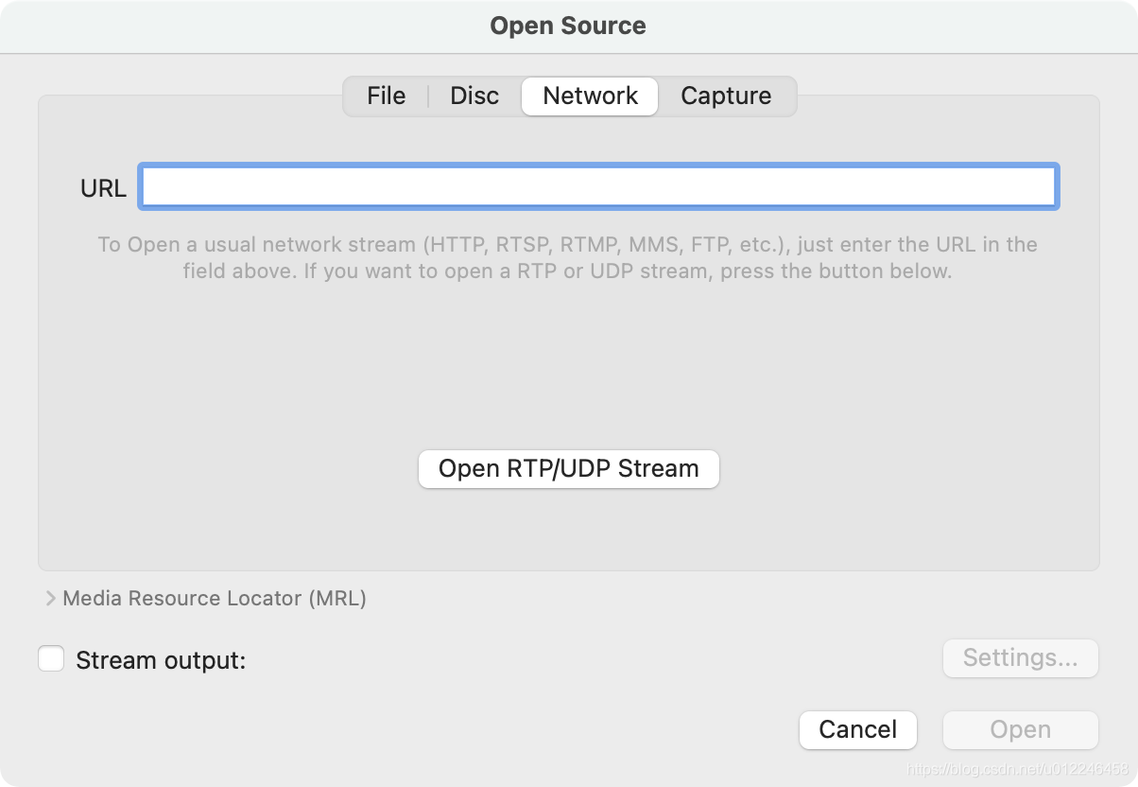
Task: Click the network stream help text
Action: [568, 257]
